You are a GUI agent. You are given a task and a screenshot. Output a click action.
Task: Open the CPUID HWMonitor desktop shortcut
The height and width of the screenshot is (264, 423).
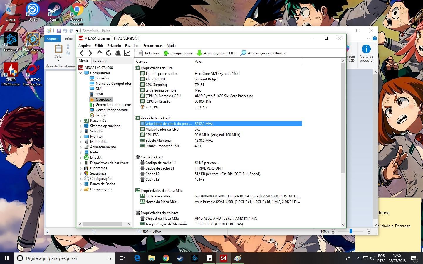11,74
